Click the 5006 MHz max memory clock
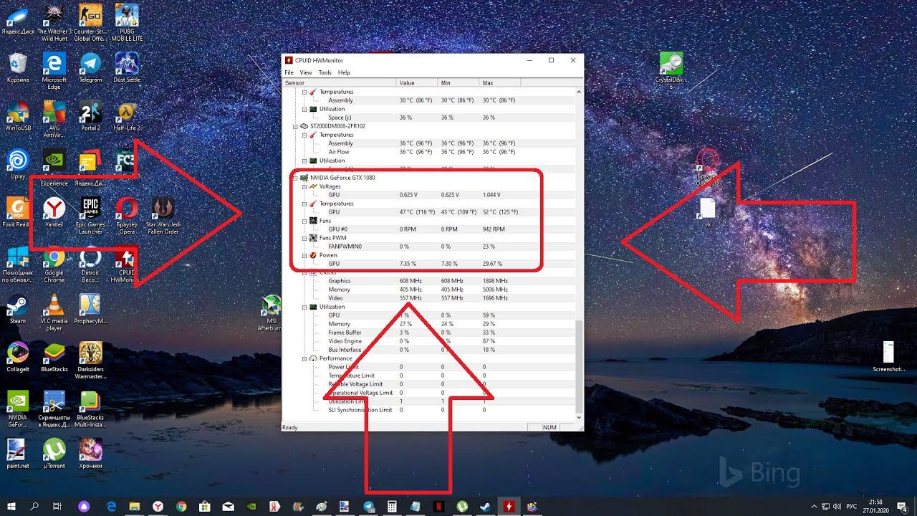Screen dimensions: 917x516 [x=495, y=290]
